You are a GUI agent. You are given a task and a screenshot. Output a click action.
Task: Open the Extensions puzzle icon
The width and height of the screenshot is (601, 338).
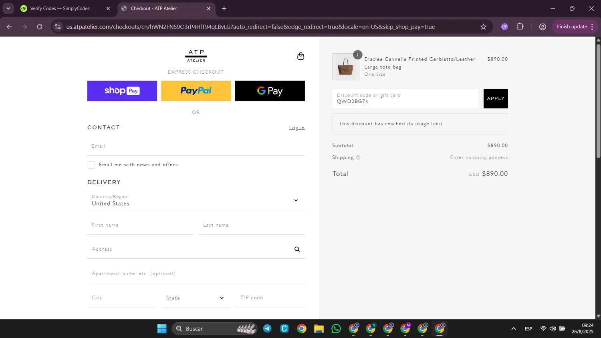coord(520,27)
